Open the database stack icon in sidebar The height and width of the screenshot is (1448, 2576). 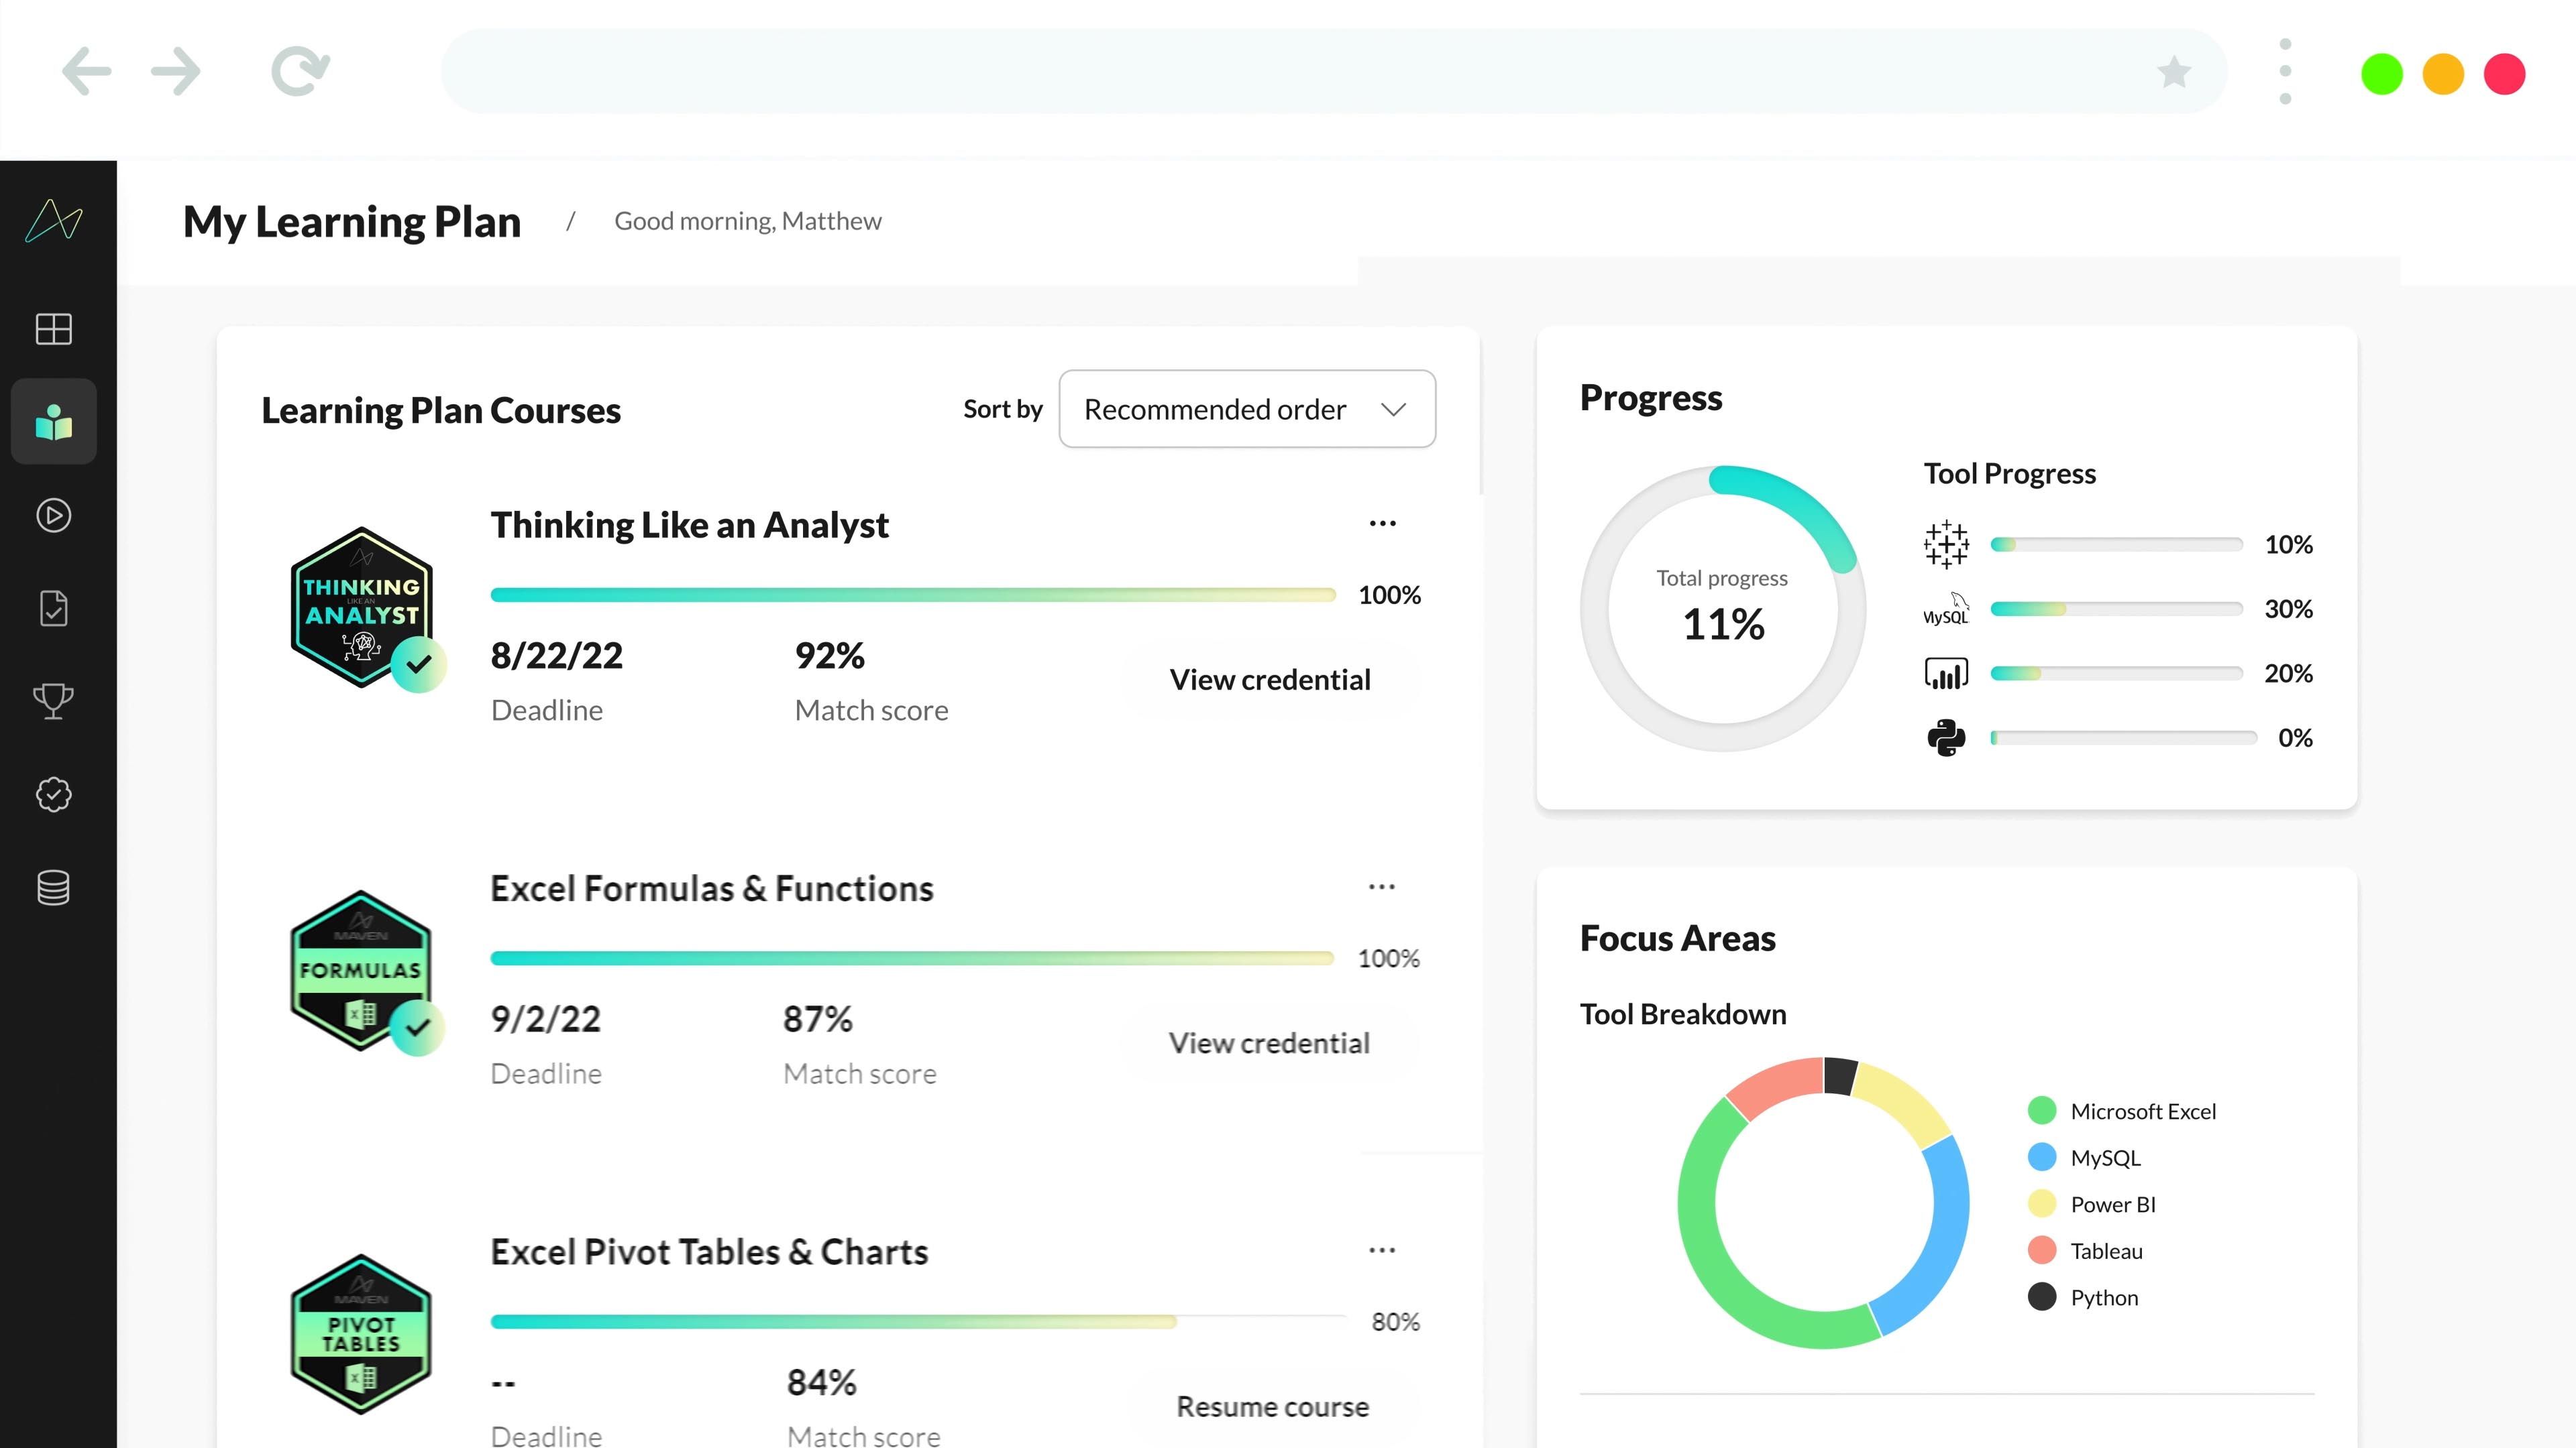point(53,888)
